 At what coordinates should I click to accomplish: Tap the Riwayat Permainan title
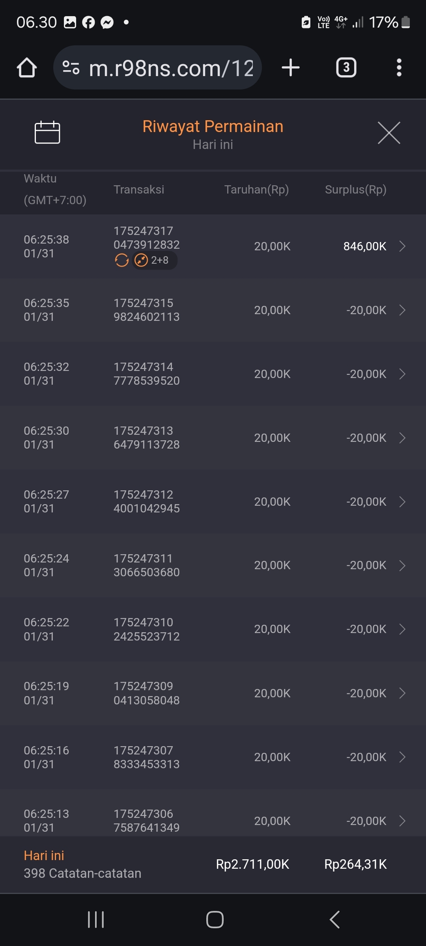pyautogui.click(x=213, y=127)
